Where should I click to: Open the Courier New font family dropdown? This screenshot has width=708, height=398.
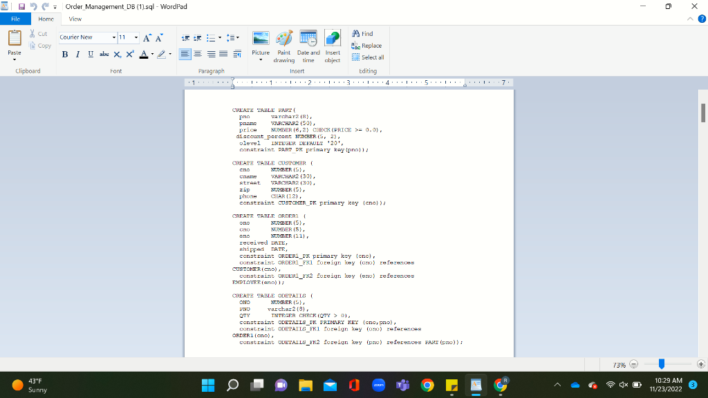click(x=114, y=37)
